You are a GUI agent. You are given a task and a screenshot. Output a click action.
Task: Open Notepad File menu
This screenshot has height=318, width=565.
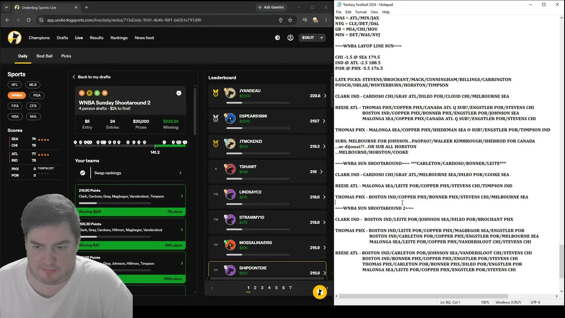(x=339, y=12)
